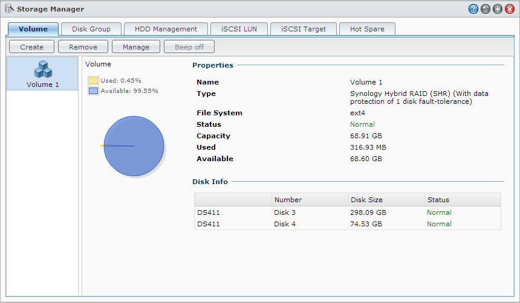Click the Capacity value 68.91 GB
The height and width of the screenshot is (303, 520).
click(x=366, y=136)
